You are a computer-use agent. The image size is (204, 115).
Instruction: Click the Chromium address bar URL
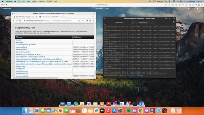click(x=49, y=20)
